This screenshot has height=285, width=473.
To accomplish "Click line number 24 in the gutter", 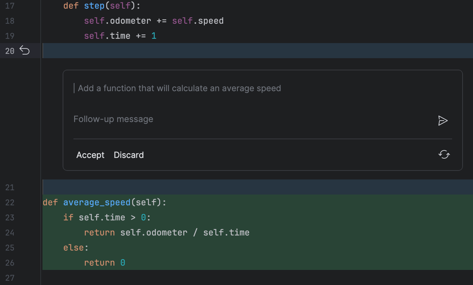I will [x=10, y=233].
